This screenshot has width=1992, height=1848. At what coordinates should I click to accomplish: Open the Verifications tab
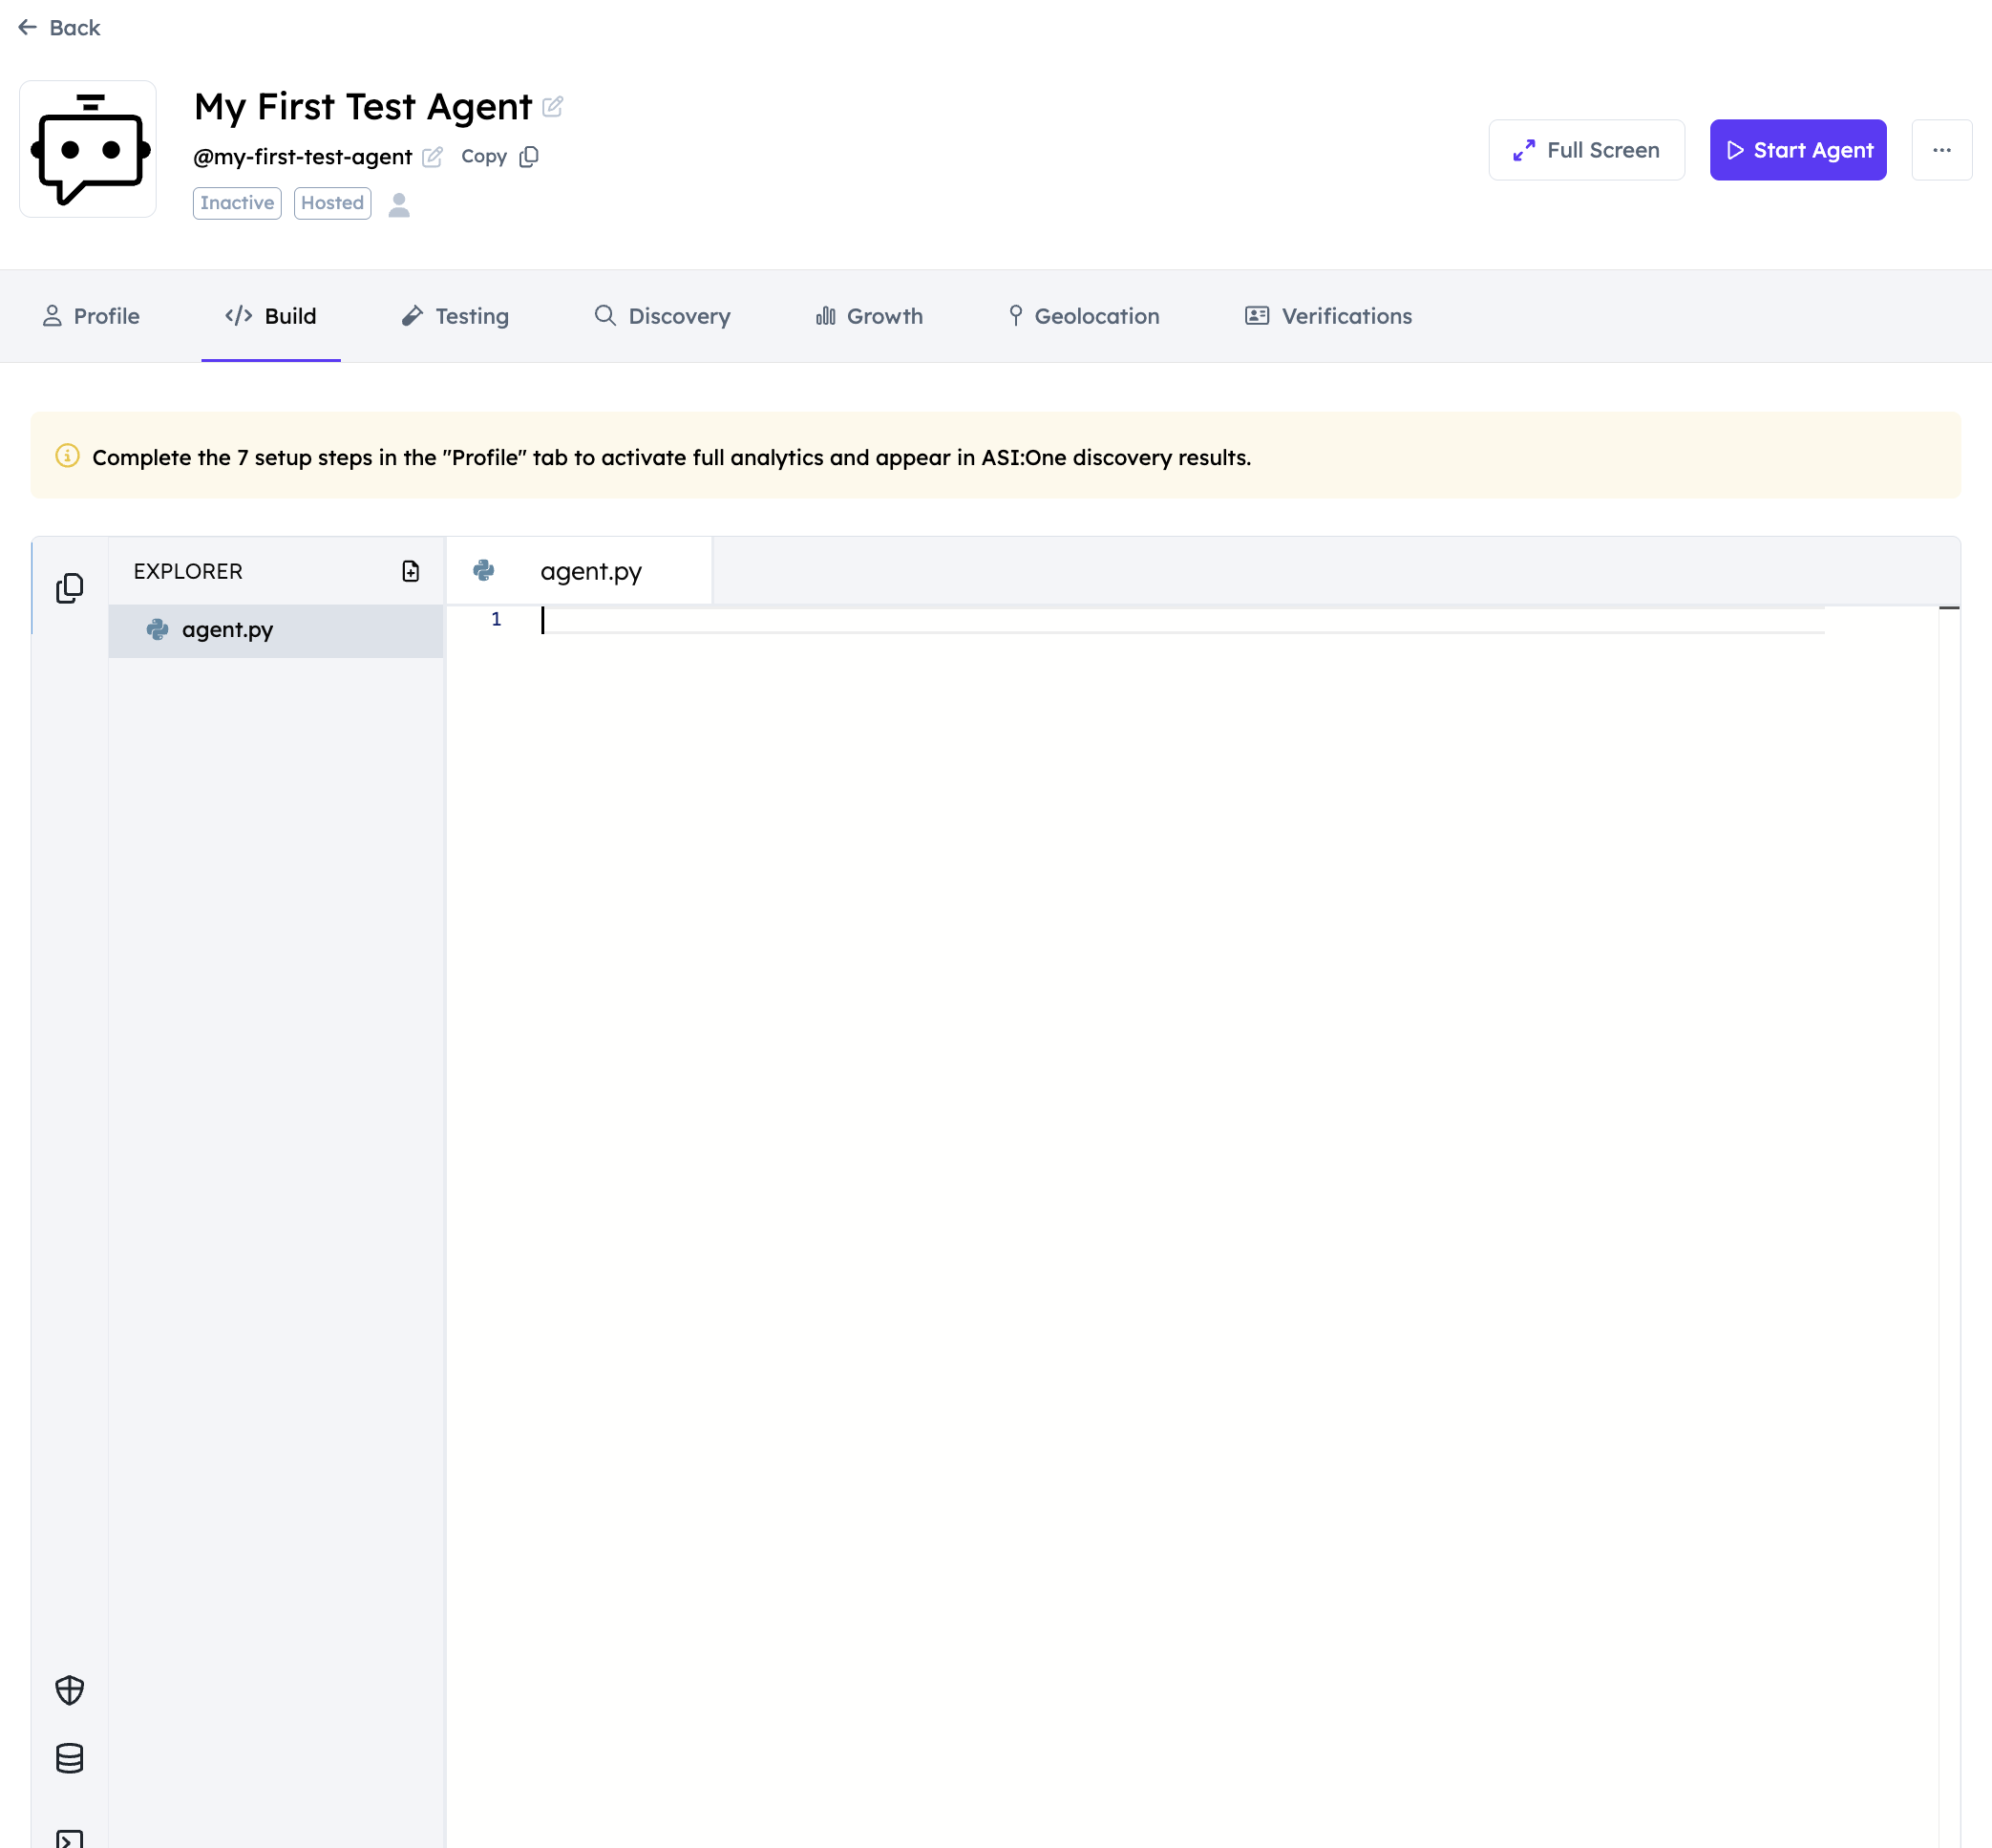tap(1328, 316)
